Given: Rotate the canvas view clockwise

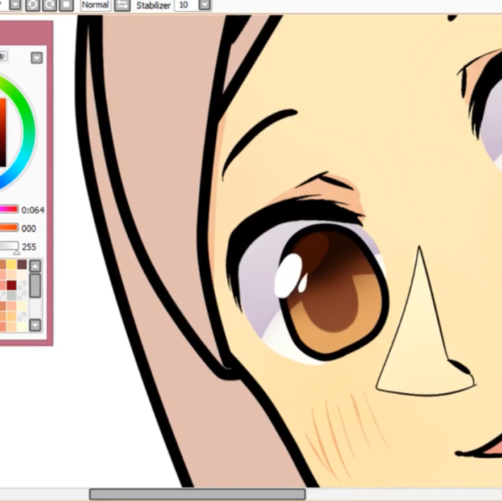Looking at the screenshot, I should (49, 5).
